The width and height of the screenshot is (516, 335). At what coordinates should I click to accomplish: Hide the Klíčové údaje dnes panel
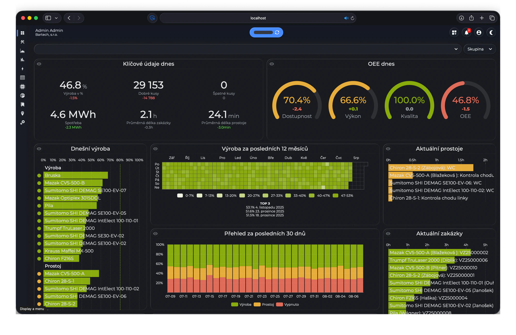click(x=39, y=64)
